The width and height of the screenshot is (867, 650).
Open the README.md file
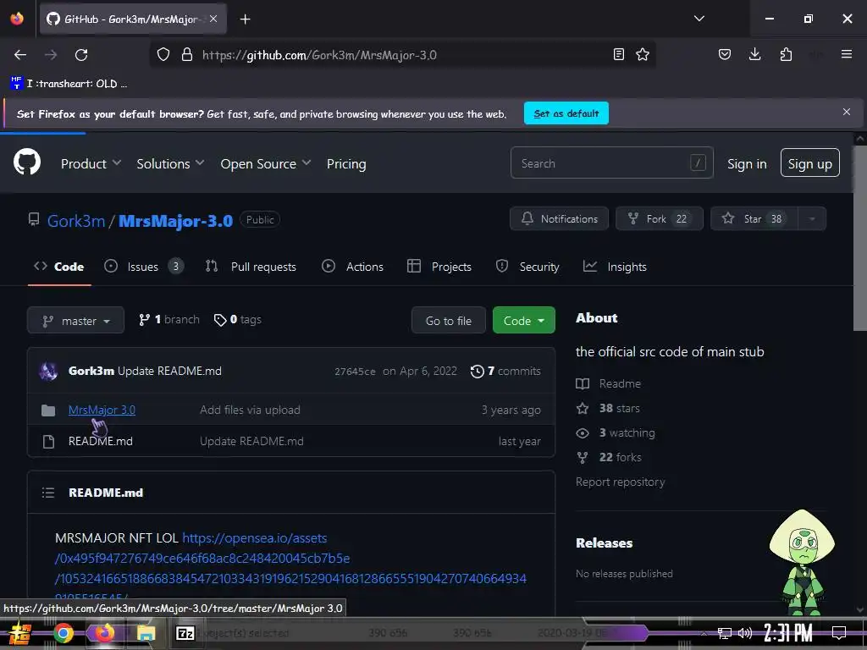(101, 441)
